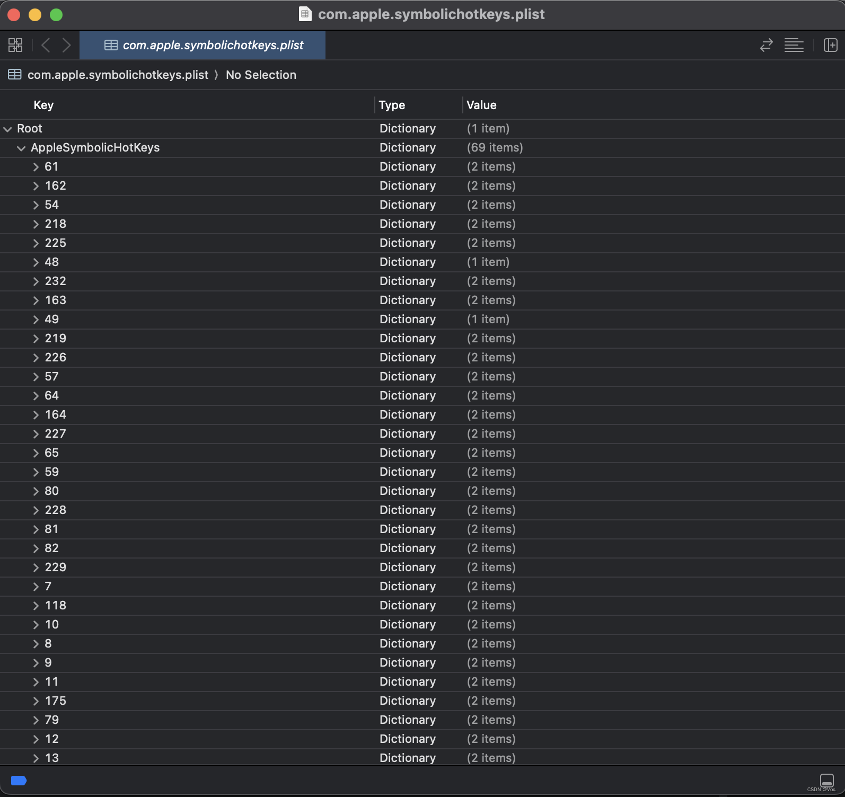The image size is (845, 797).
Task: Select the key 118 row
Action: pyautogui.click(x=422, y=606)
